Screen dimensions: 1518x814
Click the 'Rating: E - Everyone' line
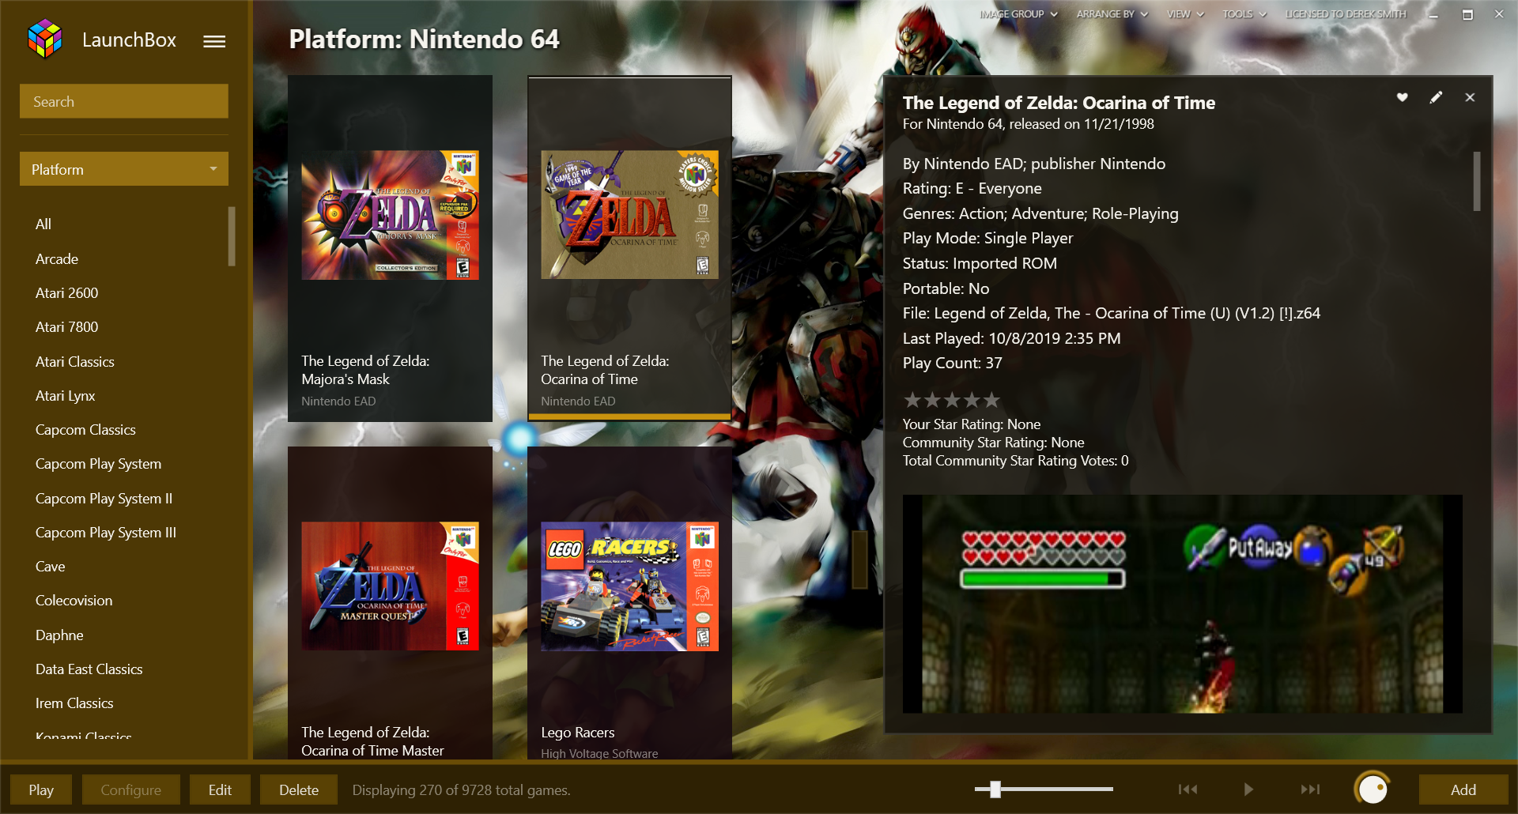click(x=972, y=189)
